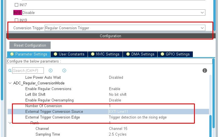Image resolution: width=223 pixels, height=137 pixels.
Task: Click the upper panel vertical scrollbar
Action: tap(214, 15)
